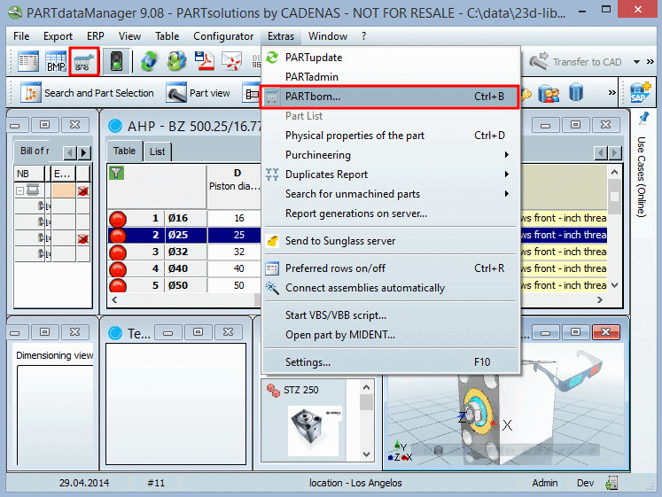Click the Bill of material tab
Image resolution: width=662 pixels, height=497 pixels.
tap(35, 151)
